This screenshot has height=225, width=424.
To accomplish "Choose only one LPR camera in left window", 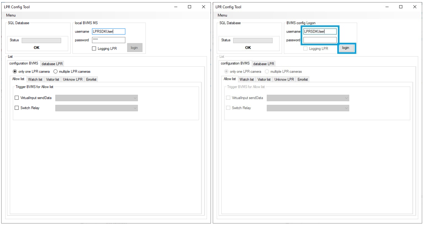I will pos(15,72).
